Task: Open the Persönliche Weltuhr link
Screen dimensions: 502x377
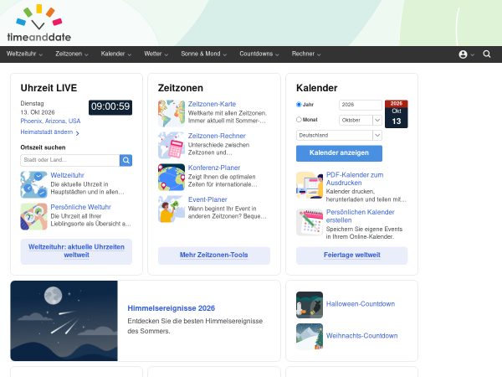Action: coord(80,207)
